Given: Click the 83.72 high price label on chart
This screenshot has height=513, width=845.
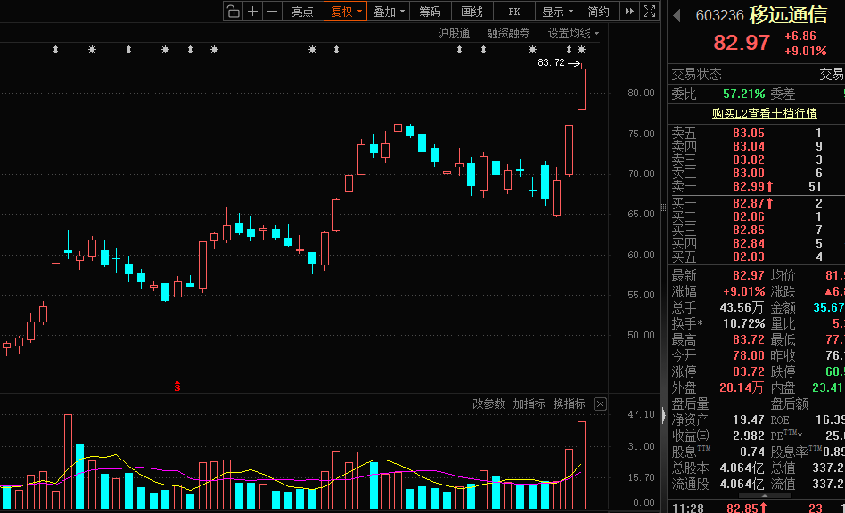Looking at the screenshot, I should pos(551,63).
